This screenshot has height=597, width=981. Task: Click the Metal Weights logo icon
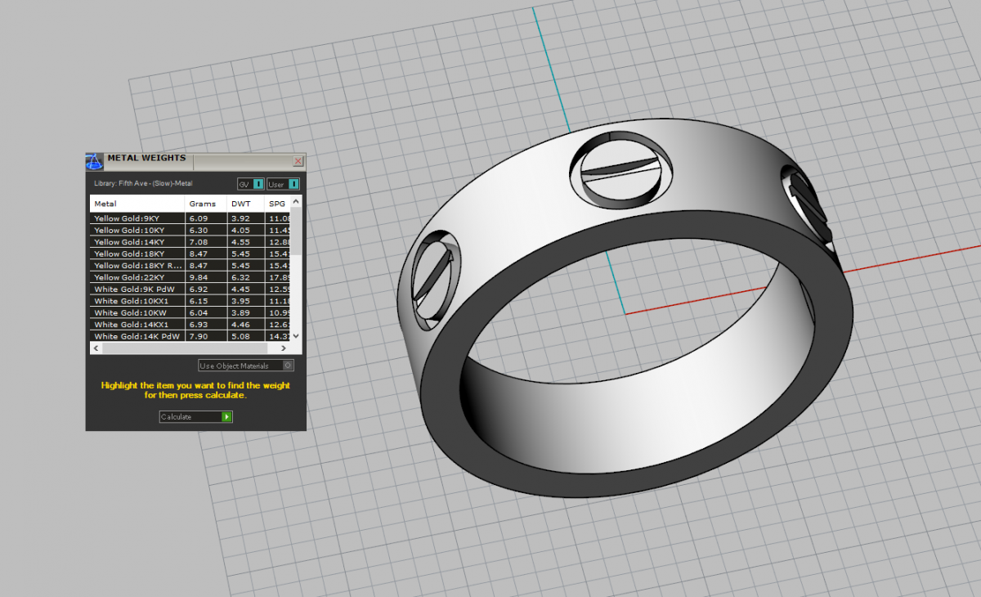tap(95, 161)
